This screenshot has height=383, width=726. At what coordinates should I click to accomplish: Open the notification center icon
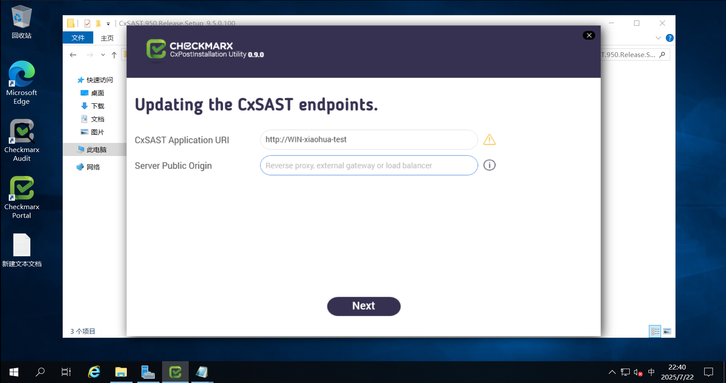pos(709,372)
